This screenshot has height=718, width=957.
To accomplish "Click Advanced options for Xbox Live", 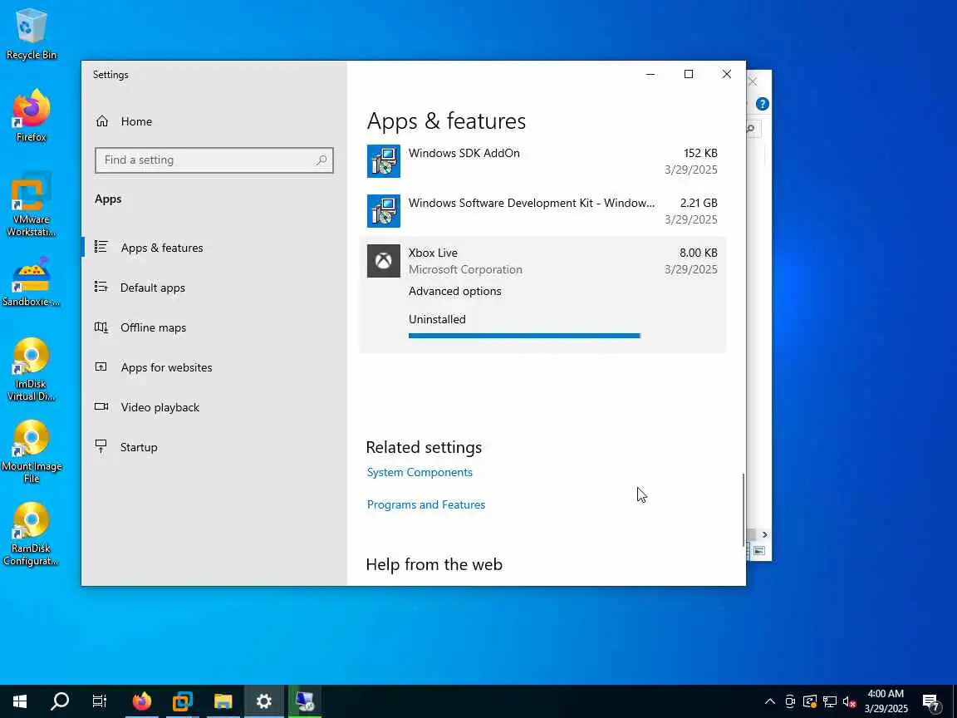I will coord(454,291).
